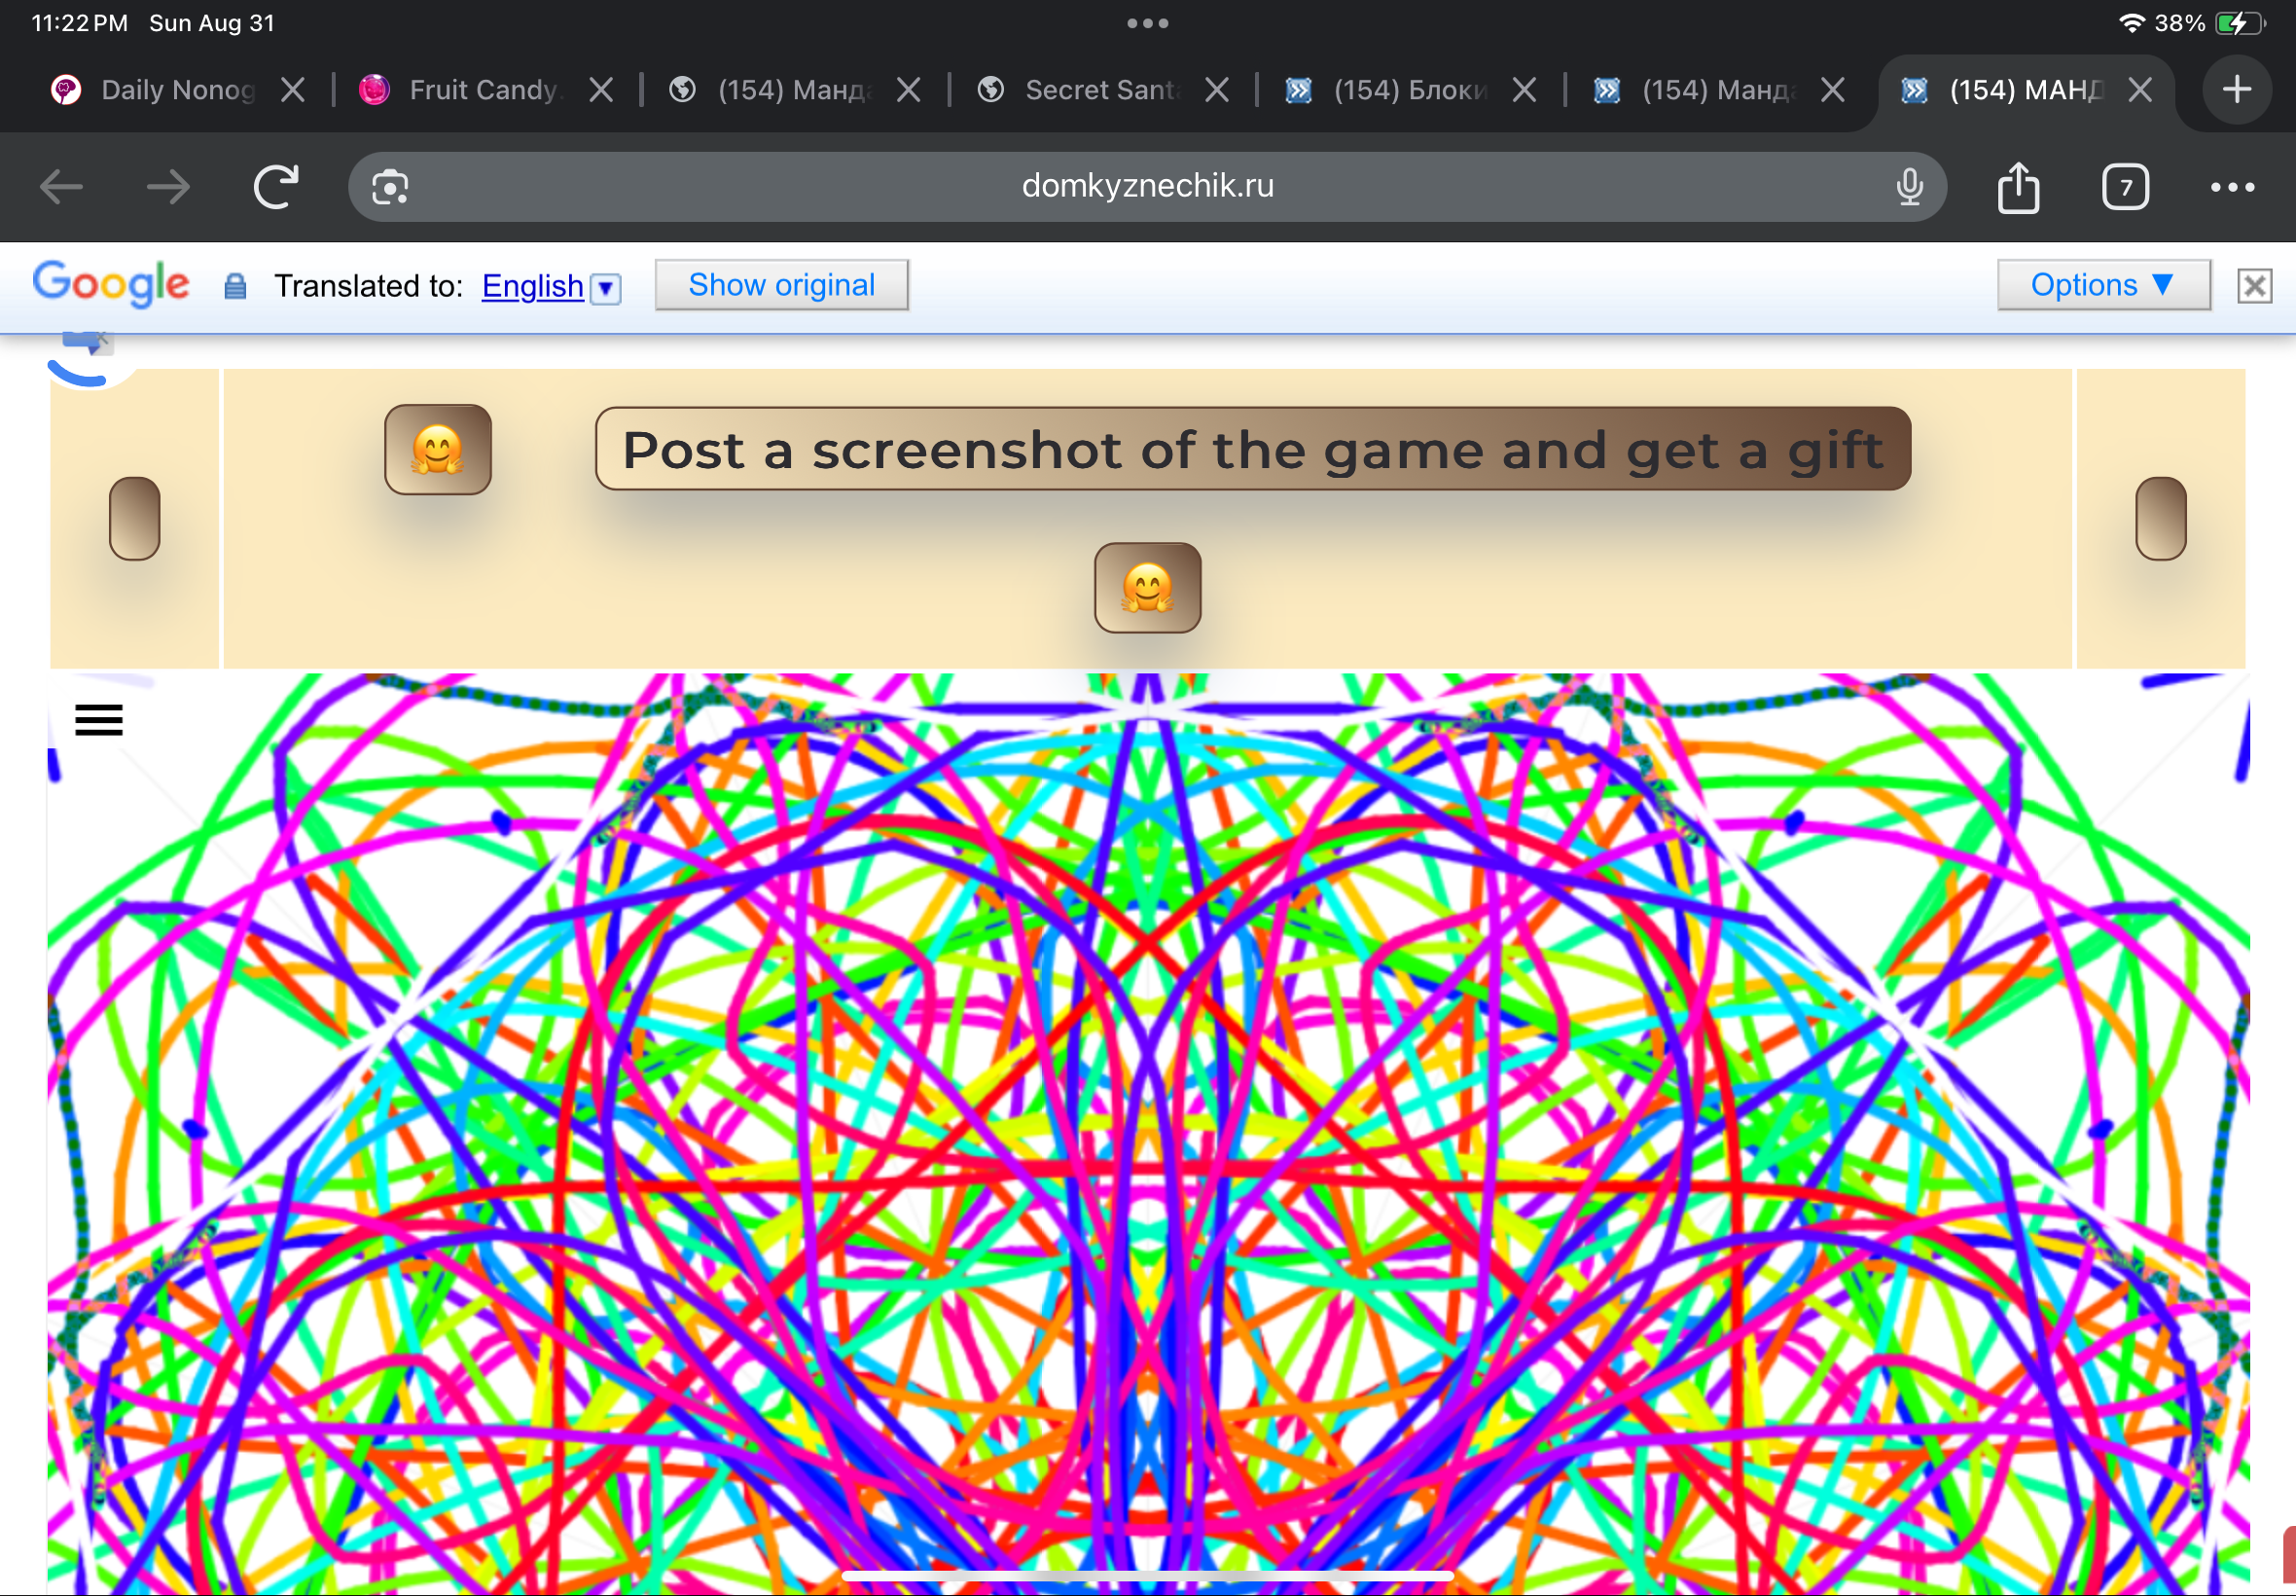Close the (154) Блоки tab
This screenshot has width=2296, height=1596.
1525,90
